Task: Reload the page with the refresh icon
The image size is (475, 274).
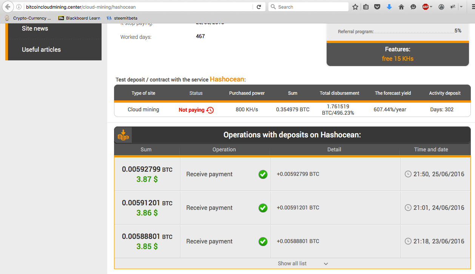Action: click(x=259, y=7)
